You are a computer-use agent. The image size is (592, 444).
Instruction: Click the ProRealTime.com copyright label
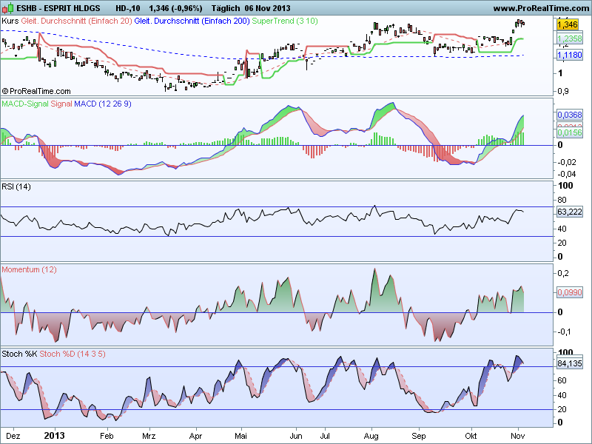click(36, 91)
